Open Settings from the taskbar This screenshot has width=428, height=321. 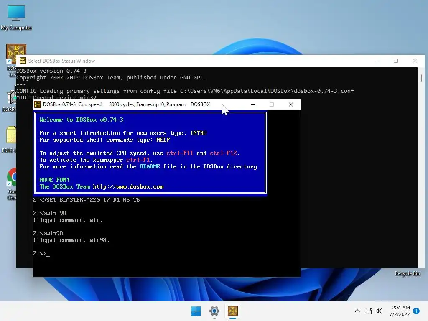click(x=214, y=311)
